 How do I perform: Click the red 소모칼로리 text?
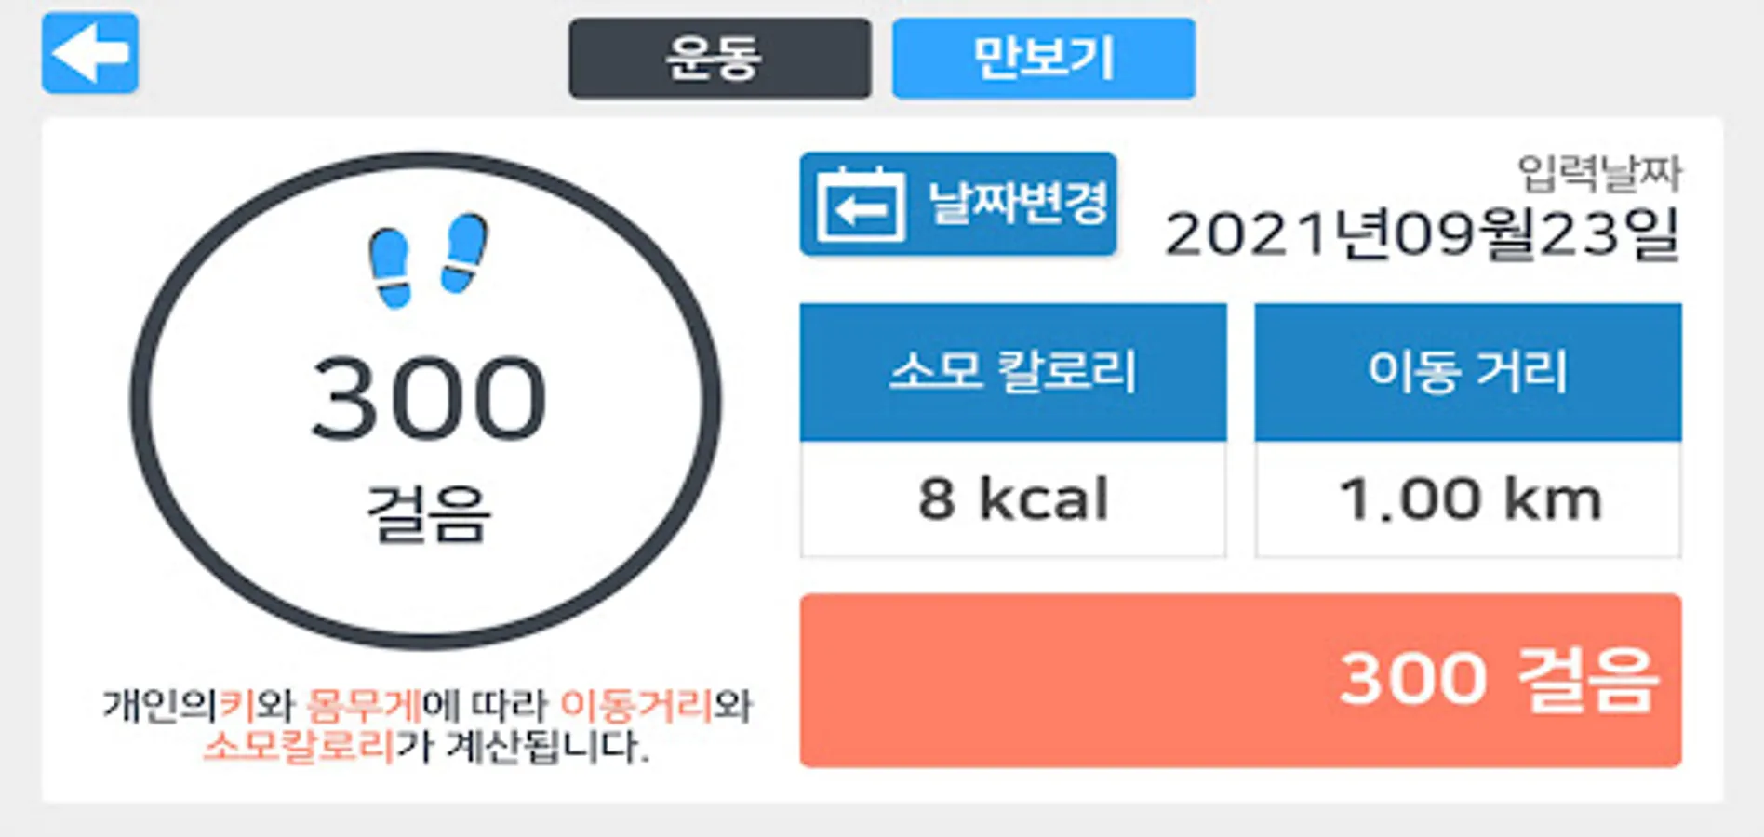[x=299, y=746]
